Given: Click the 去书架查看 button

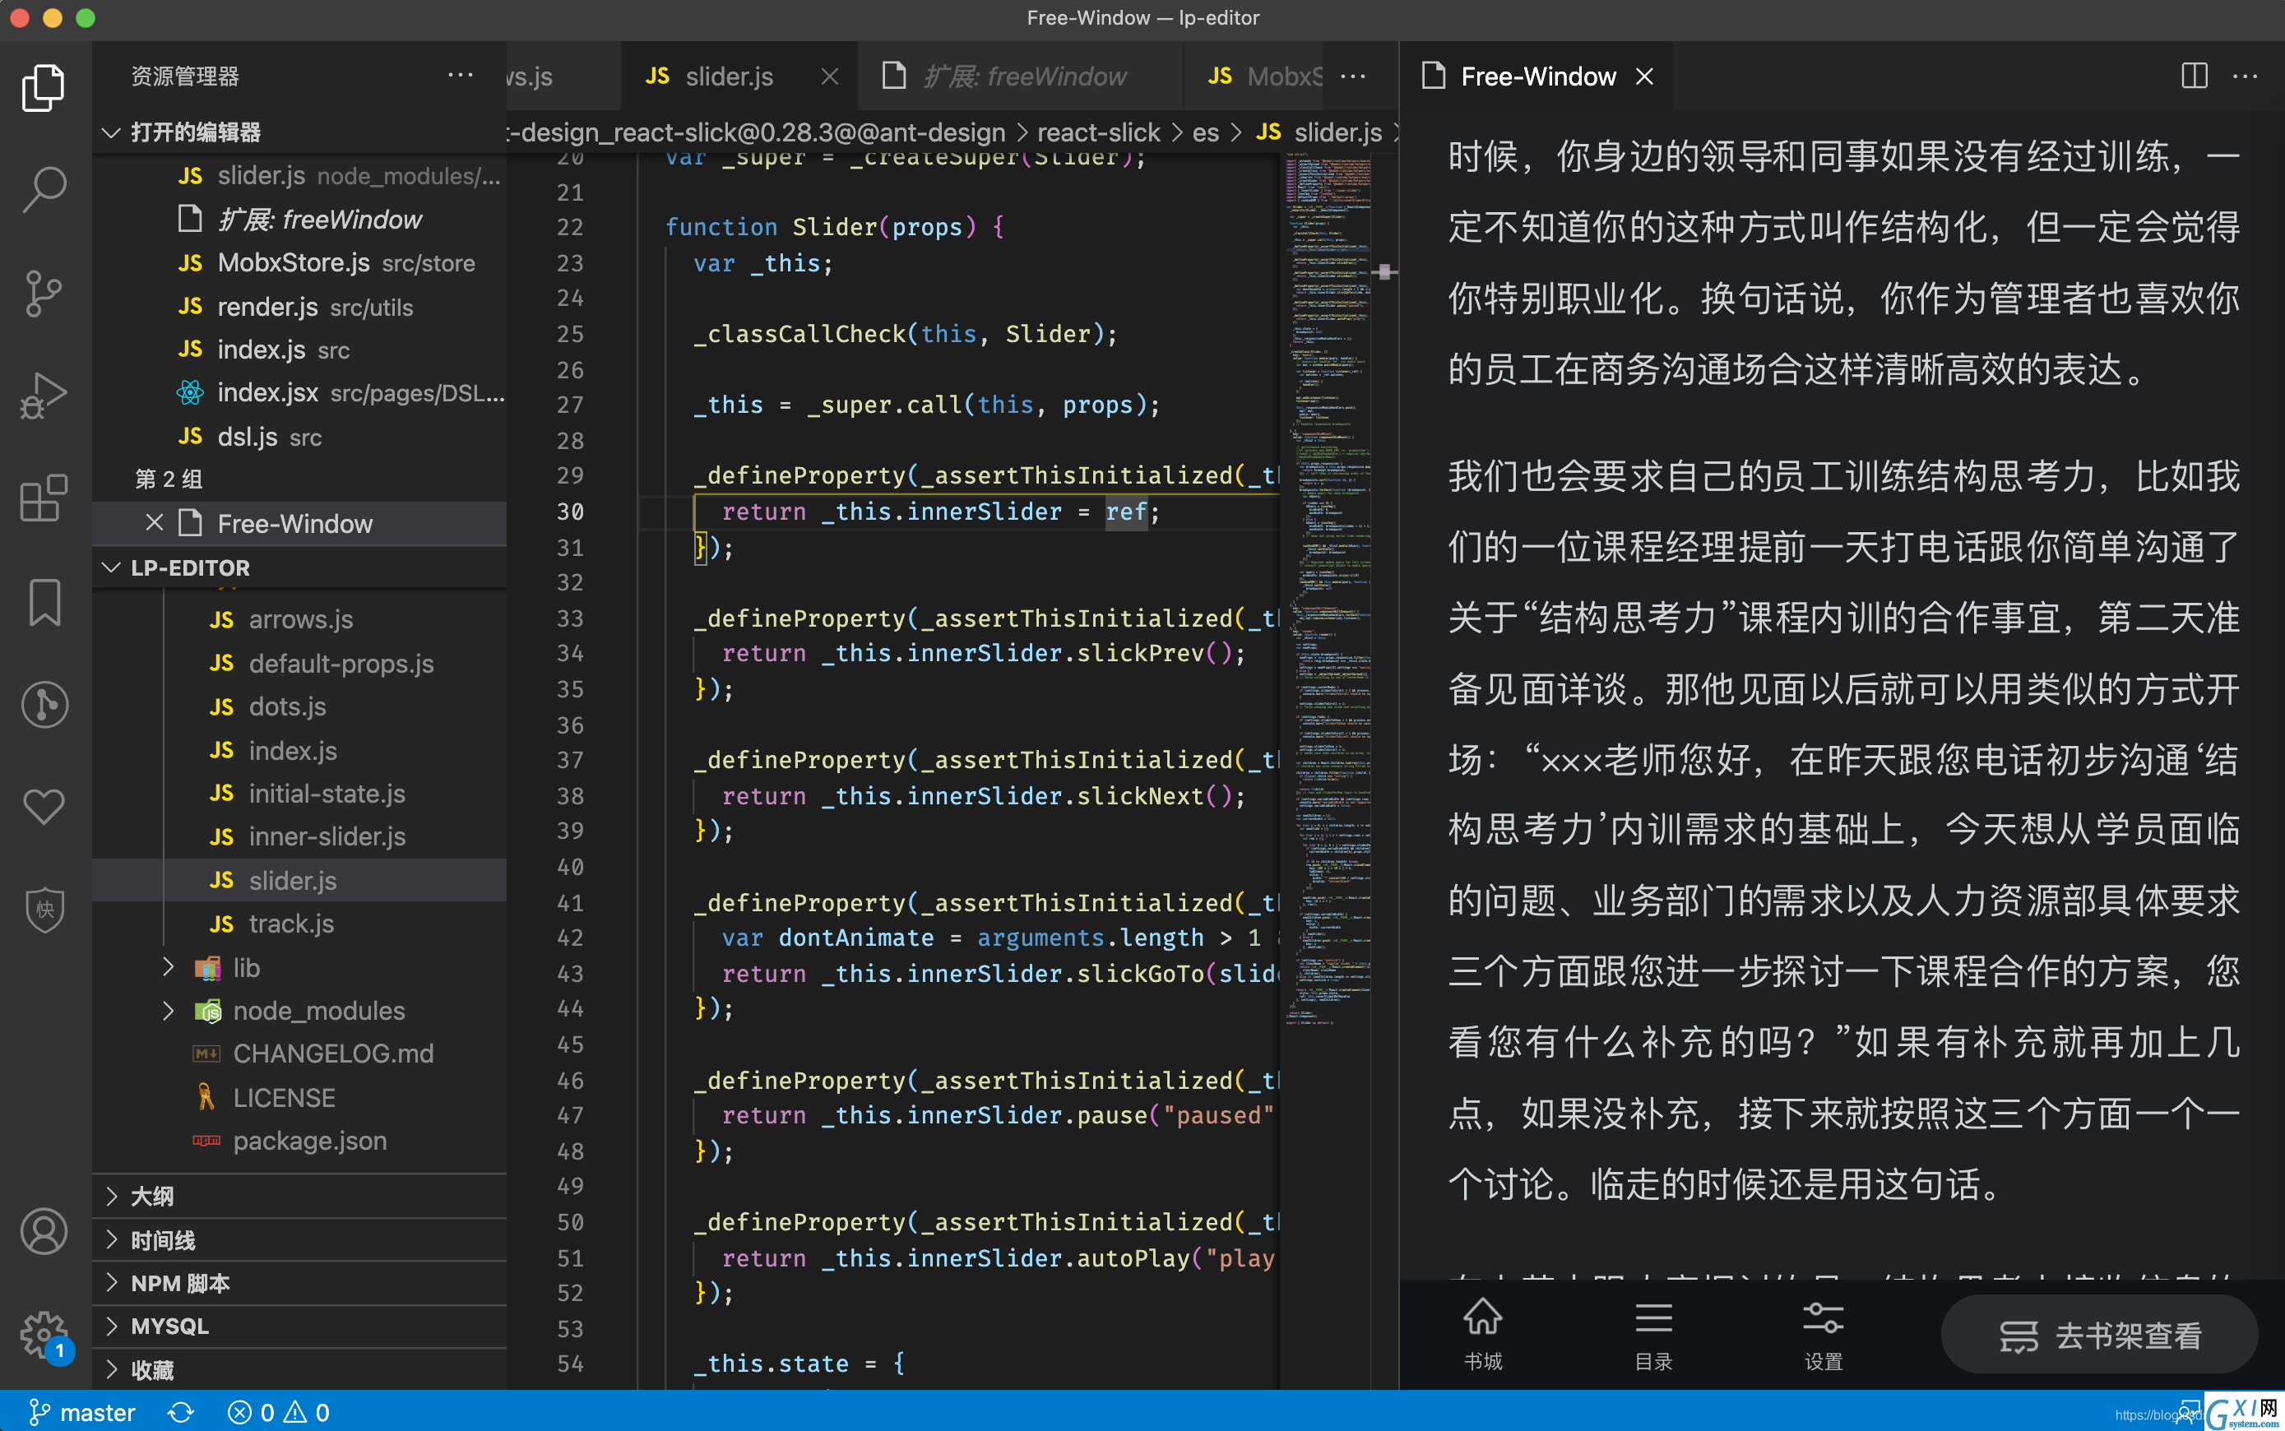Looking at the screenshot, I should pyautogui.click(x=2099, y=1335).
